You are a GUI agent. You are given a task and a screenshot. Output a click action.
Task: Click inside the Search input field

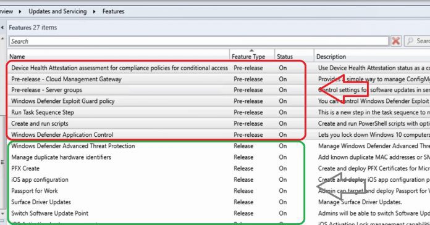point(199,41)
